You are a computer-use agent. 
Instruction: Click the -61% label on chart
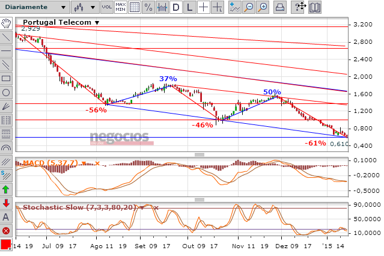coord(315,143)
